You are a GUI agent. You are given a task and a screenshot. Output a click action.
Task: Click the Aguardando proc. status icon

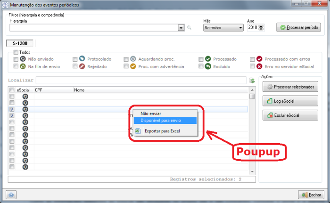[x=133, y=59]
